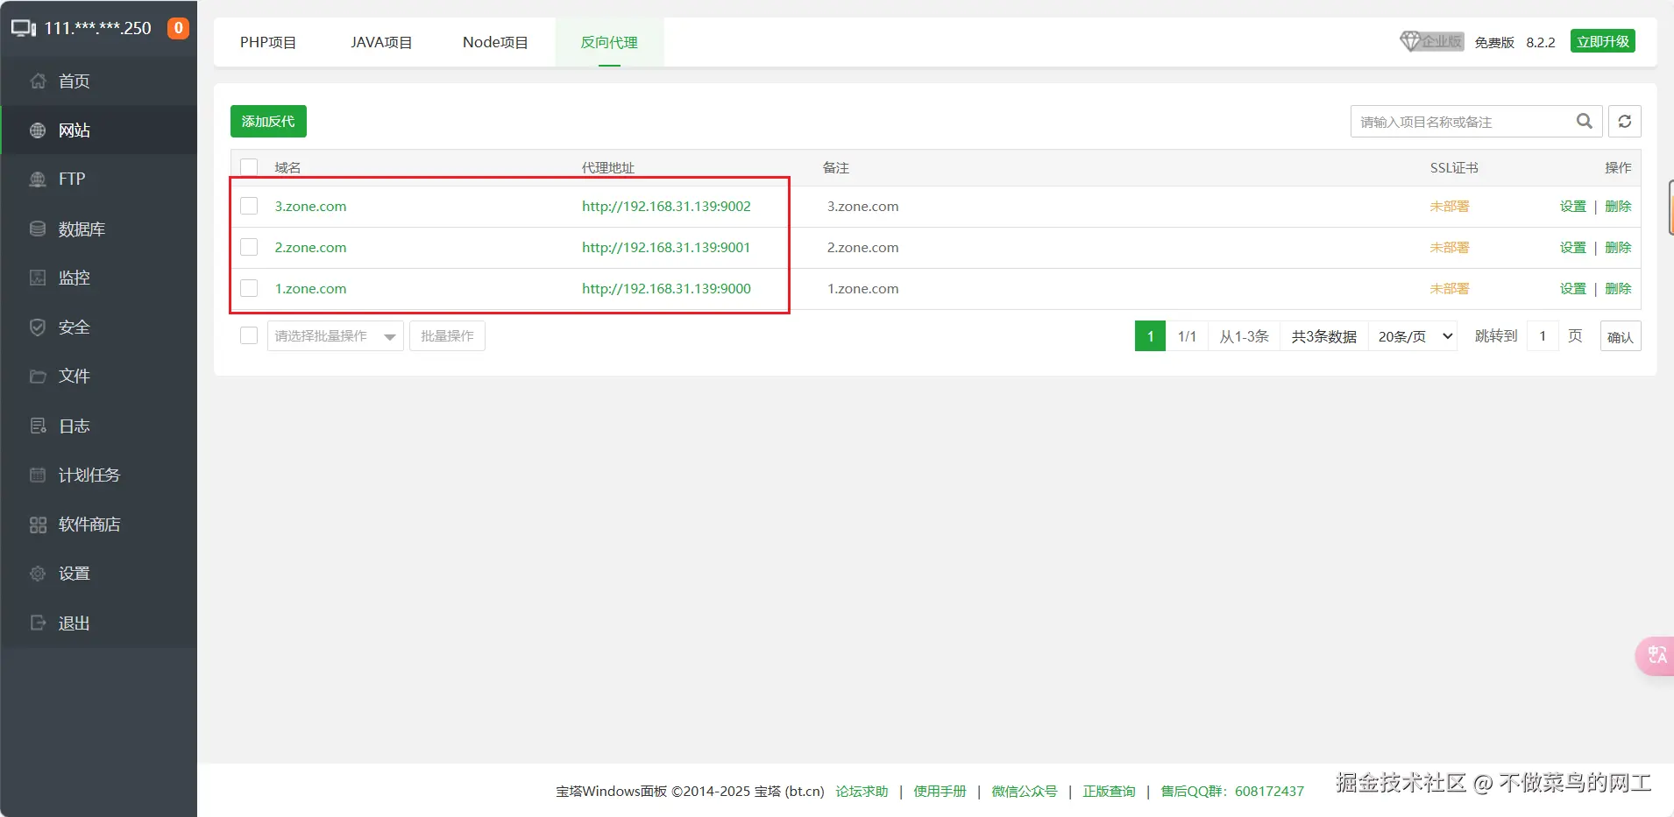Toggle the bottom batch select-all checkbox
1674x817 pixels.
[249, 335]
